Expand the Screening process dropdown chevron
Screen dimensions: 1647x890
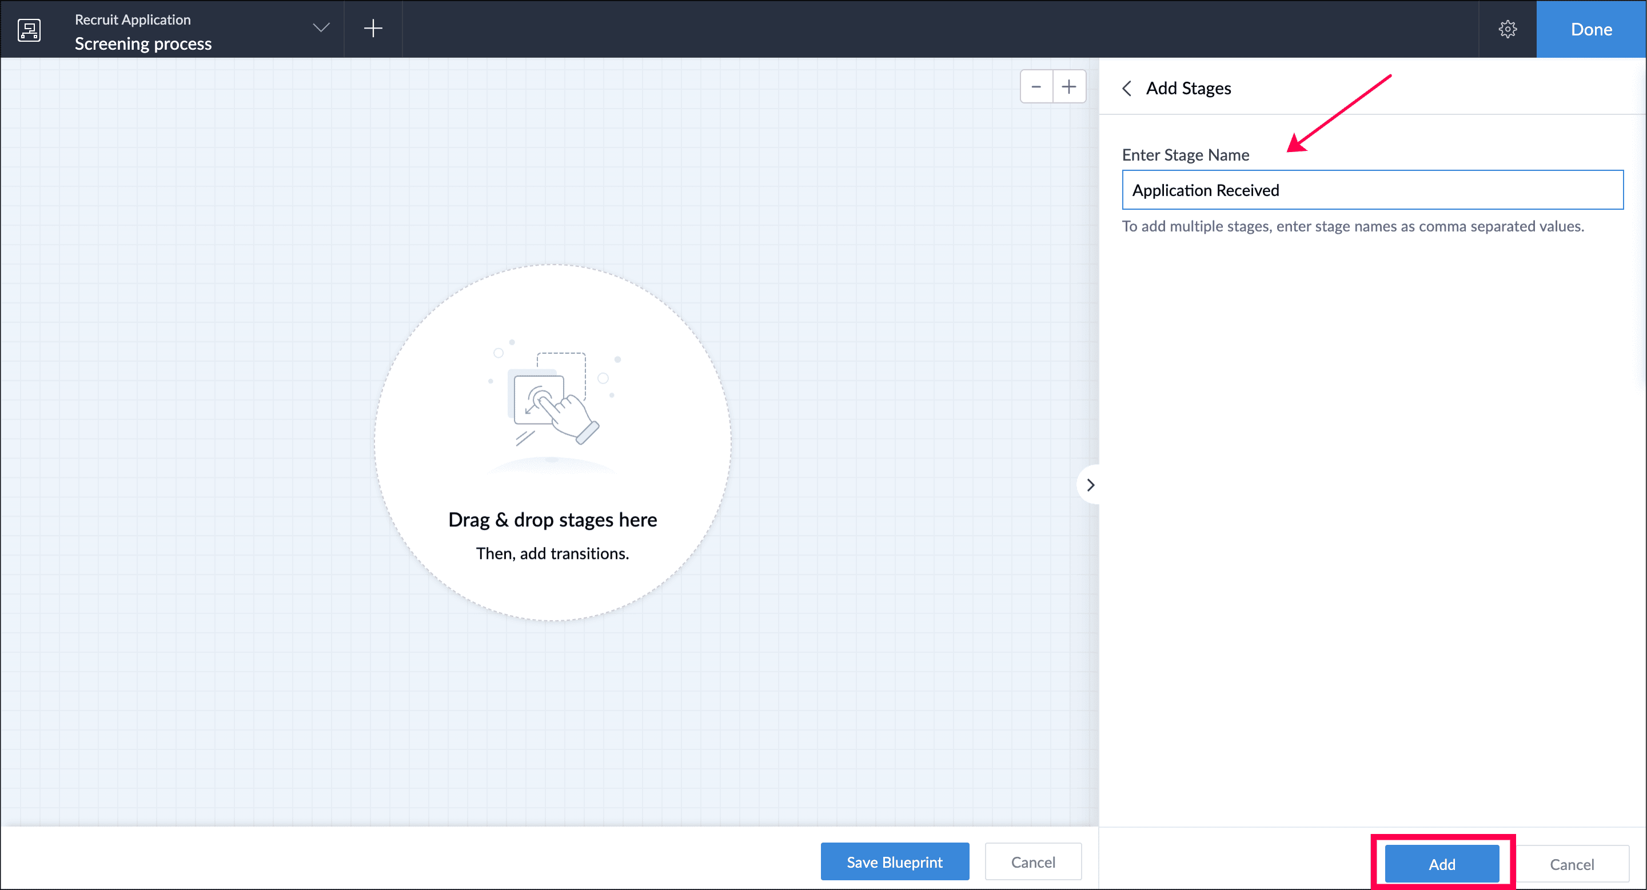[321, 28]
